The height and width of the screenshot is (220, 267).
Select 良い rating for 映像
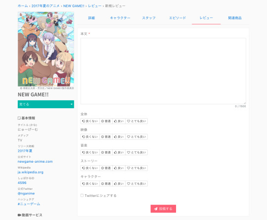pyautogui.click(x=119, y=137)
